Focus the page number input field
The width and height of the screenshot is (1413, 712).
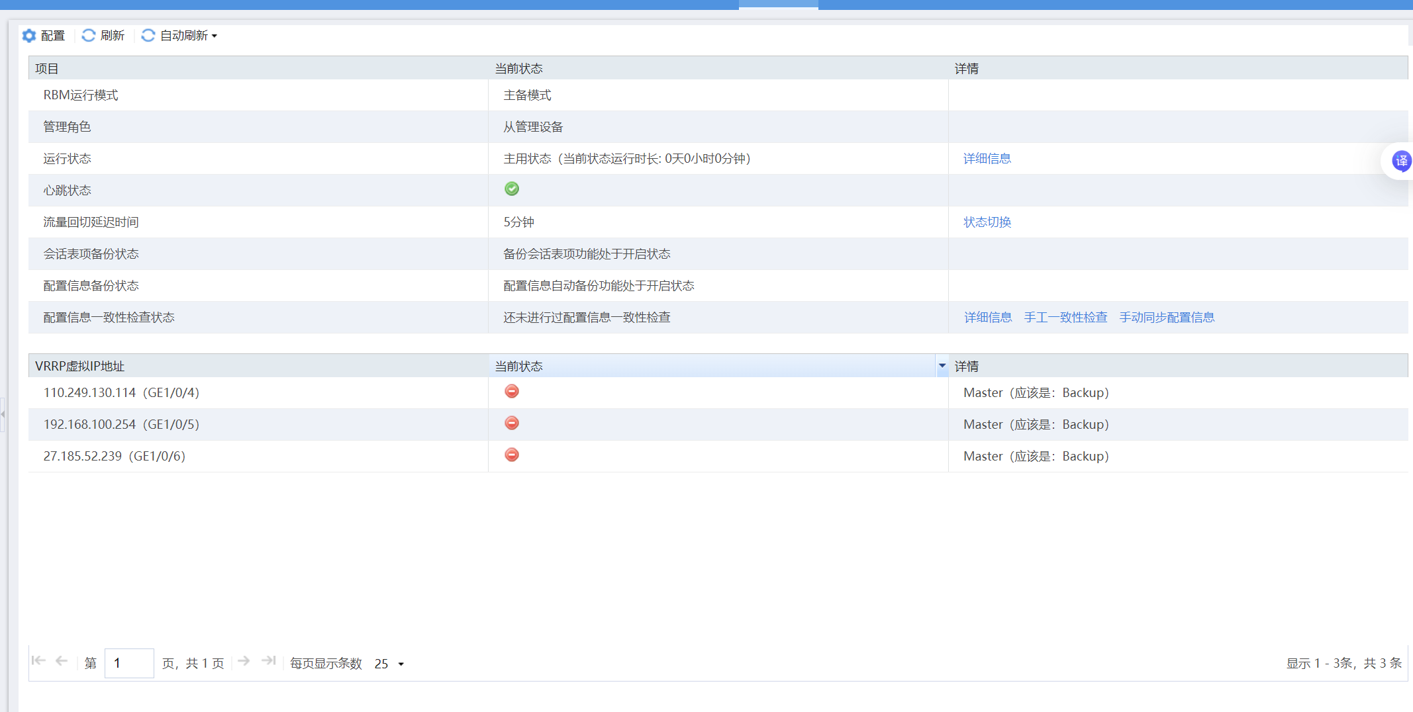point(129,663)
